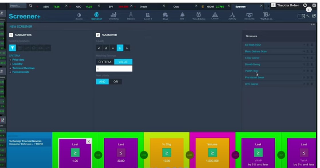320x168 pixels.
Task: Choose the less-than-or-equal operator
Action: [106, 48]
